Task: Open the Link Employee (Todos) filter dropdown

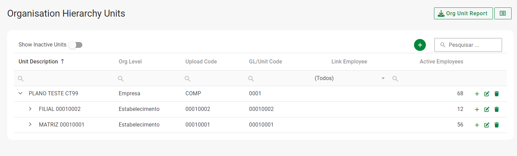Action: click(383, 78)
